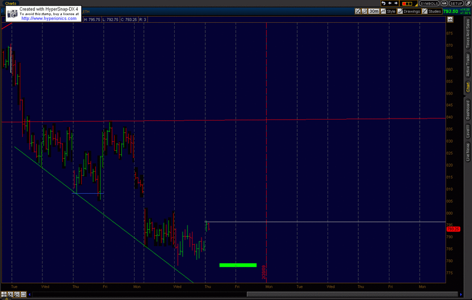Open chart settings wrench icon
The image size is (472, 300).
click(364, 11)
